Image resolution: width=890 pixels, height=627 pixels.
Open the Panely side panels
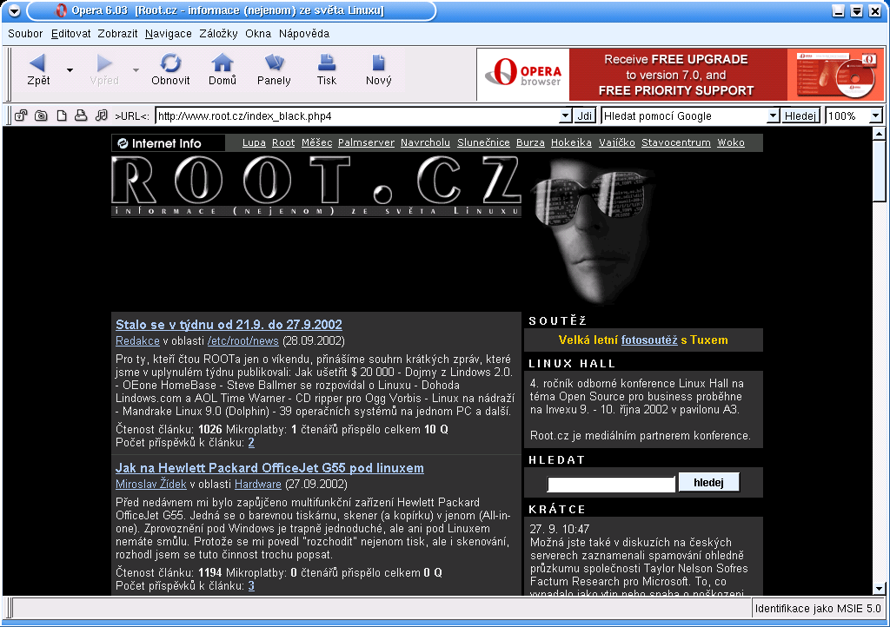tap(274, 69)
